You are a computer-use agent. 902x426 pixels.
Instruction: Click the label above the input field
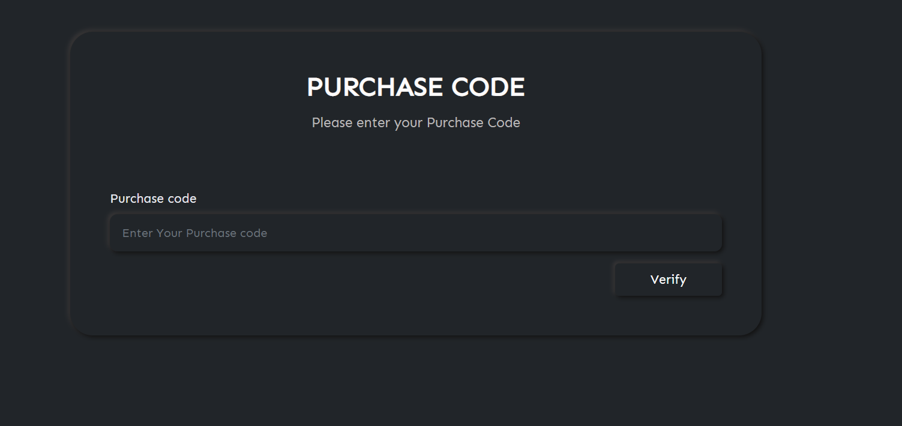(x=153, y=199)
